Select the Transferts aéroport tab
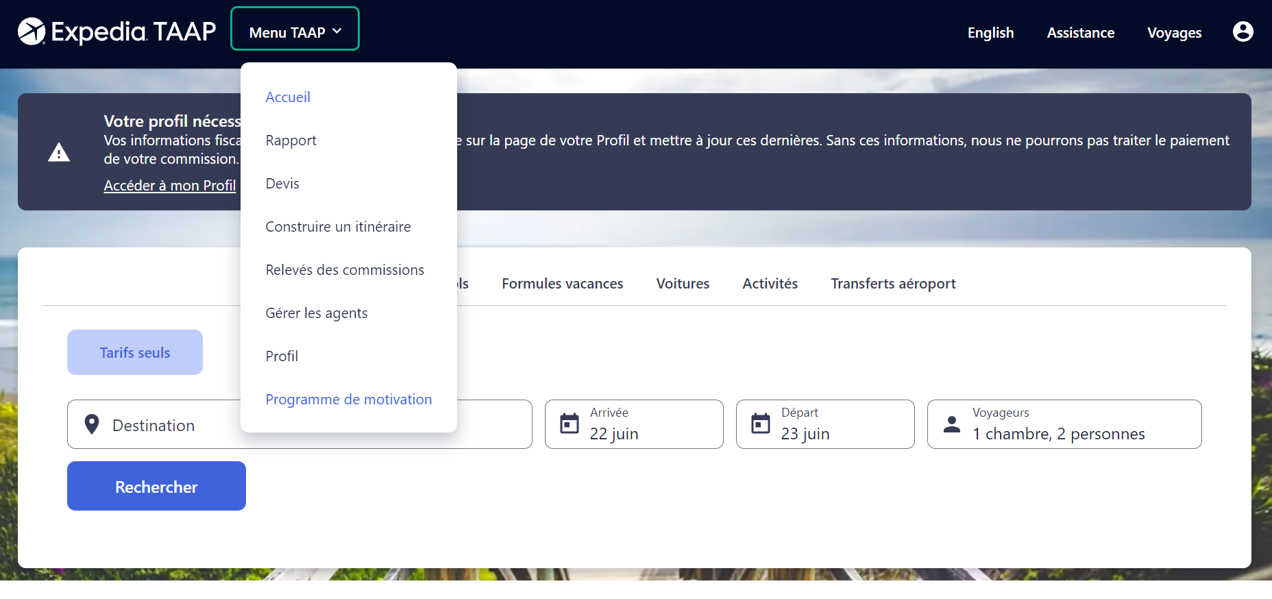This screenshot has width=1272, height=599. pyautogui.click(x=893, y=284)
